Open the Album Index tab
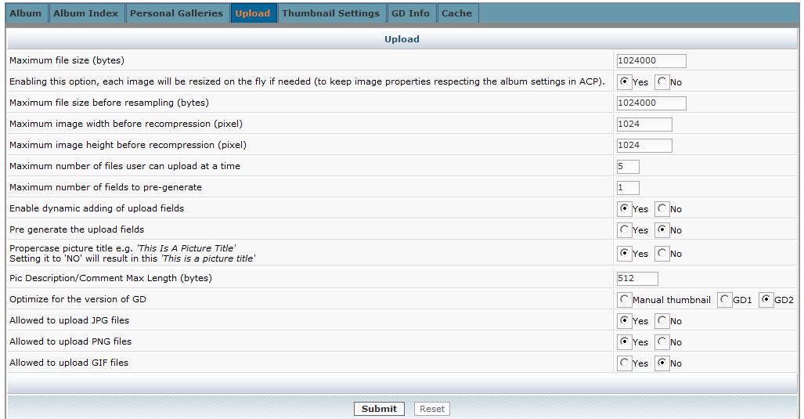Viewport: 804px width, 419px height. 85,13
